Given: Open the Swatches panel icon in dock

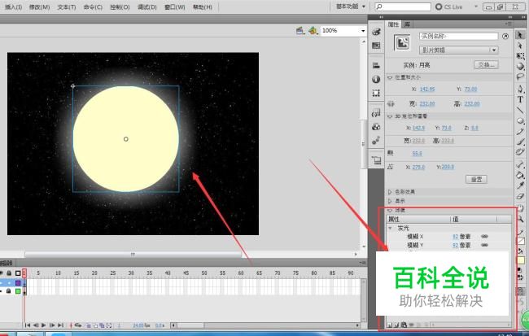Looking at the screenshot, I should tap(376, 46).
